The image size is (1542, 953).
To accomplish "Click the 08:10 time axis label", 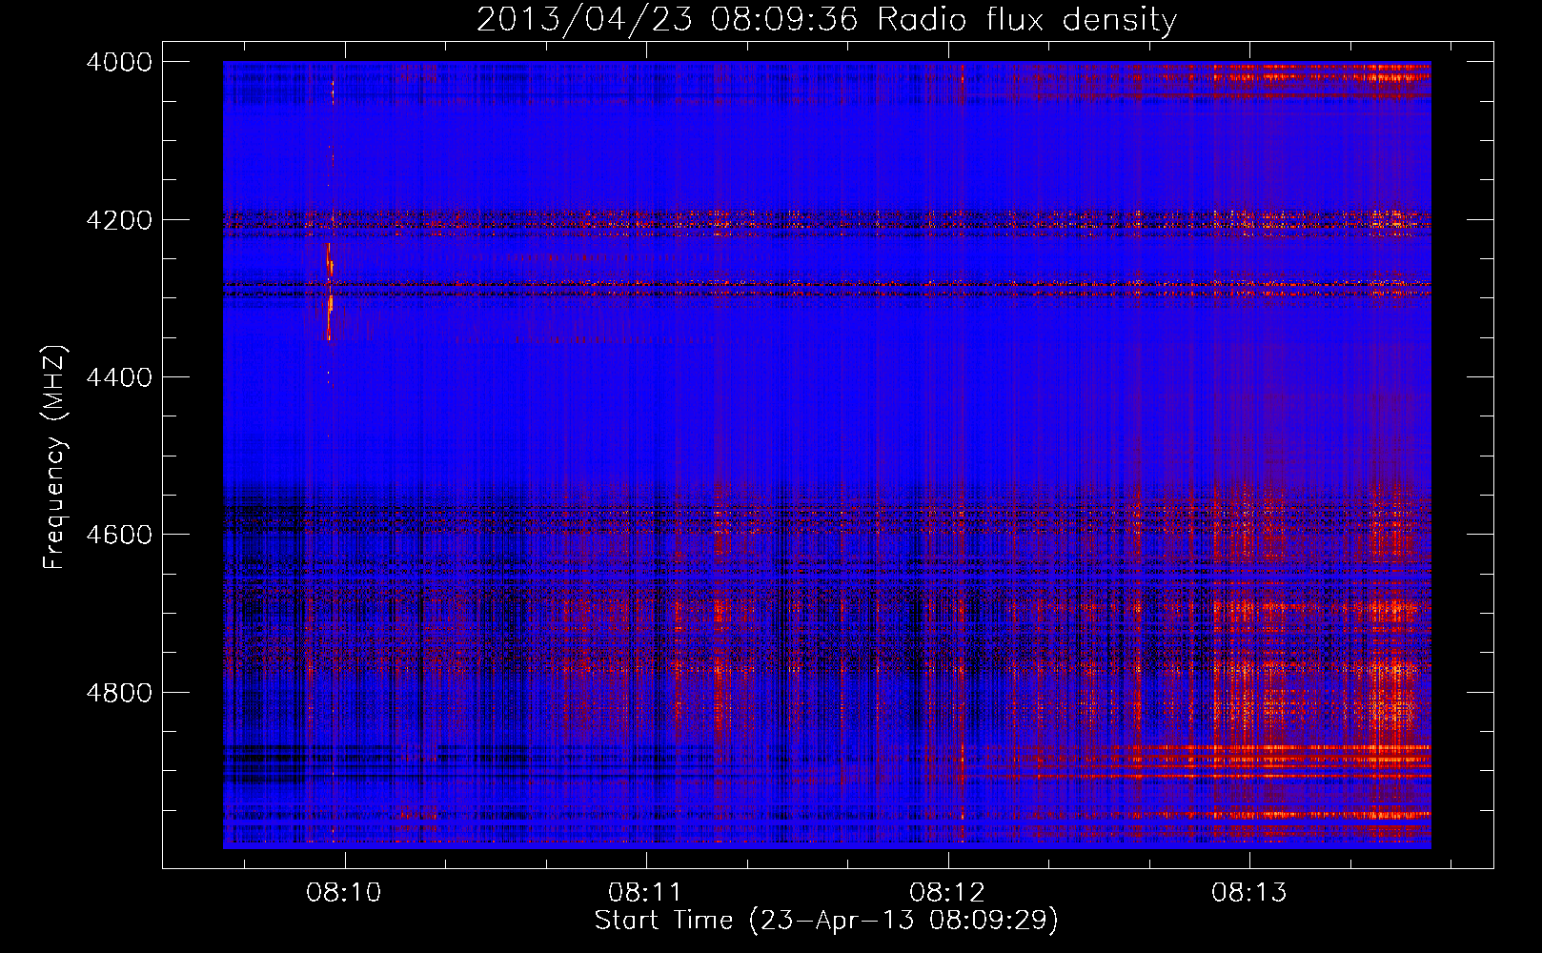I will 344,892.
